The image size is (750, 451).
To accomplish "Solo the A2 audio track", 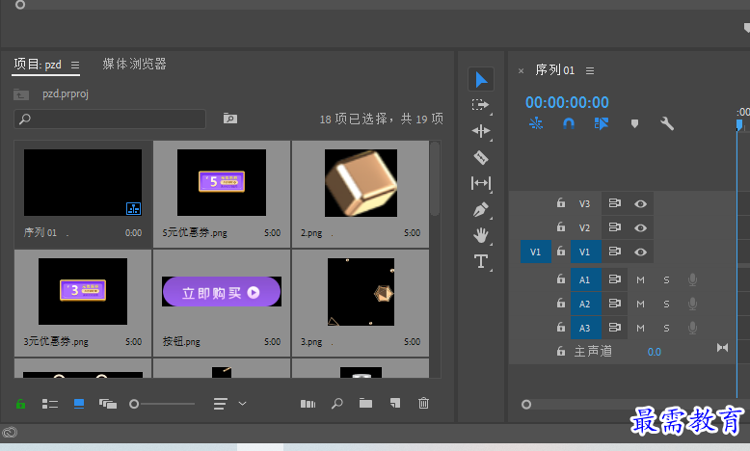I will click(666, 304).
